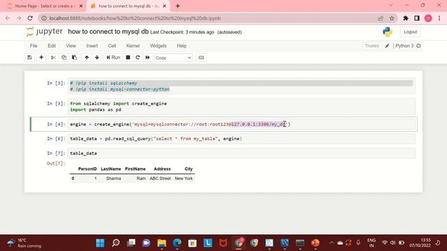
Task: Open the Widgets menu
Action: tap(159, 46)
